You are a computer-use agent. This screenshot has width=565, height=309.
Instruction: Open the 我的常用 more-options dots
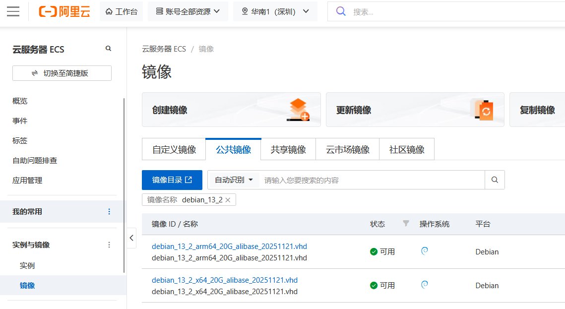point(109,211)
